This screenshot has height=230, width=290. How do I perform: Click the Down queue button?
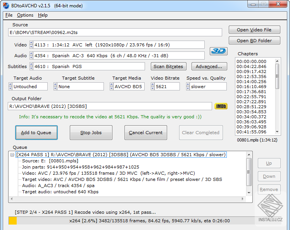[x=269, y=176]
